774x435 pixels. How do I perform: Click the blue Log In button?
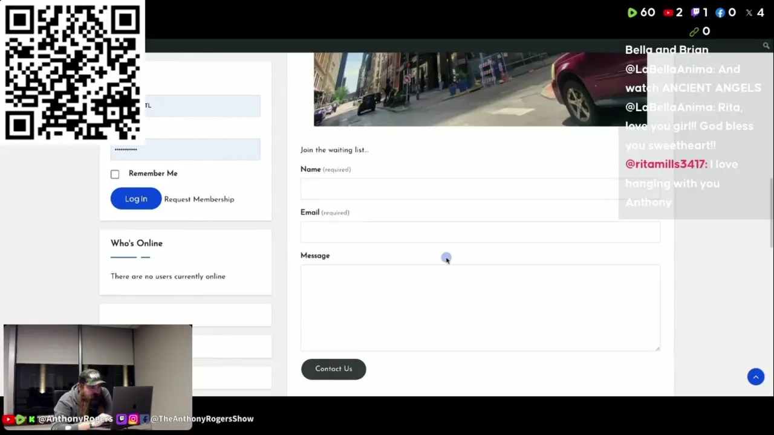(x=136, y=199)
